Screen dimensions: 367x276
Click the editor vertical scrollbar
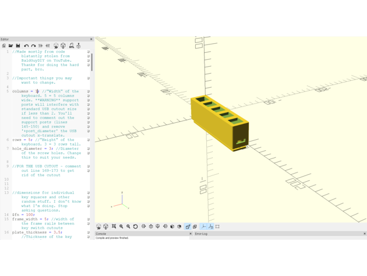92,61
